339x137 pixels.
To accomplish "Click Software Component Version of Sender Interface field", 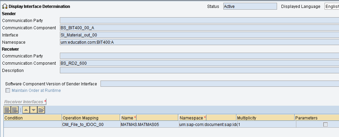I will [x=220, y=84].
